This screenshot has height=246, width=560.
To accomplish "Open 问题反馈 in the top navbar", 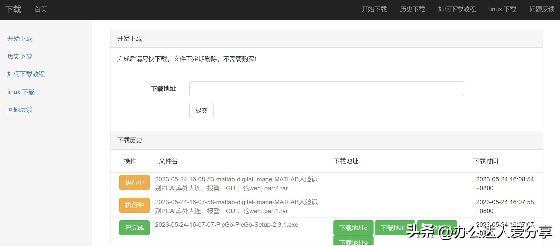I will (542, 9).
